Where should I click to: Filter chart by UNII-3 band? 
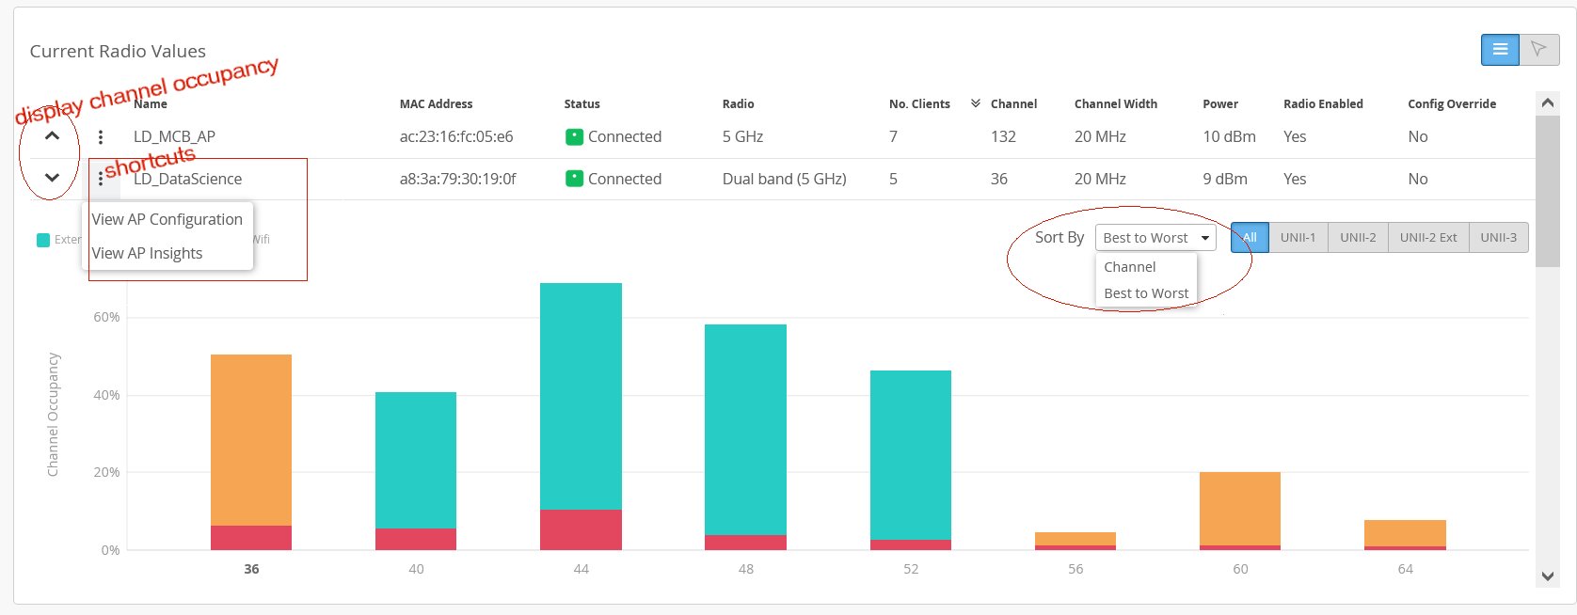click(x=1498, y=238)
